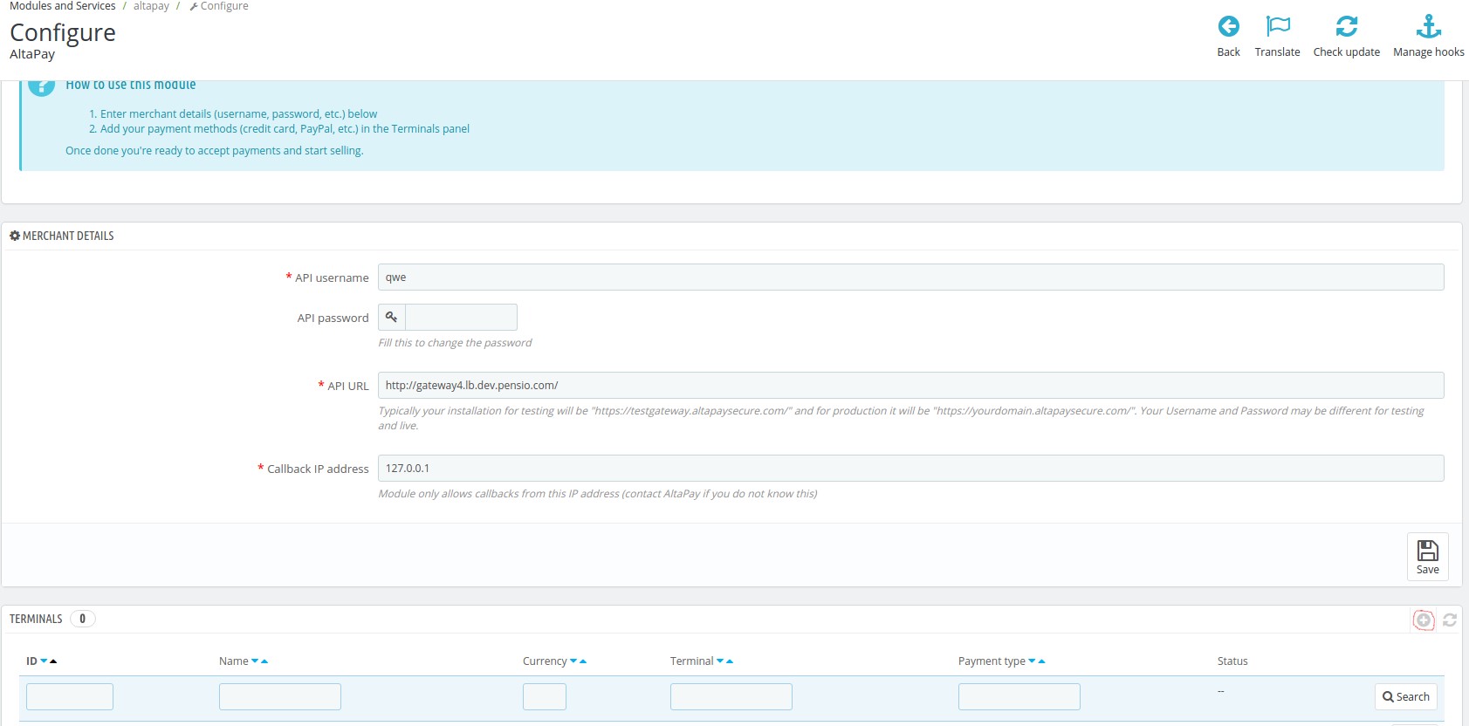1469x726 pixels.
Task: Click the Terminals count badge 0
Action: [82, 619]
